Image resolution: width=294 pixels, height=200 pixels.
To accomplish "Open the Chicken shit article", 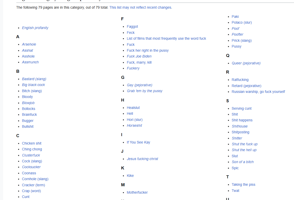I will pos(32,143).
